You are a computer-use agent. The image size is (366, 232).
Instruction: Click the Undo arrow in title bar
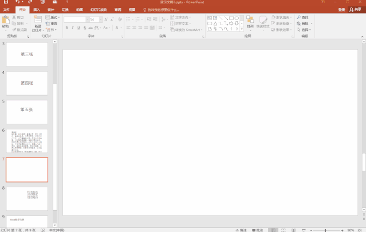click(x=18, y=2)
